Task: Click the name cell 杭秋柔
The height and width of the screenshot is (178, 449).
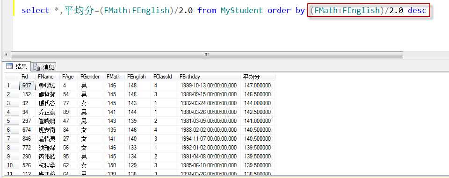Action: pyautogui.click(x=48, y=165)
